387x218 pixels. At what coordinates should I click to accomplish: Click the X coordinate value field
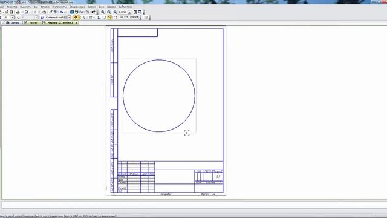click(x=123, y=18)
